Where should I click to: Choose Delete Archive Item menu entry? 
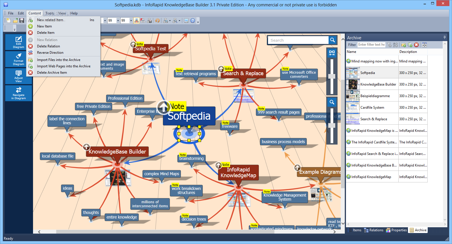(x=63, y=73)
